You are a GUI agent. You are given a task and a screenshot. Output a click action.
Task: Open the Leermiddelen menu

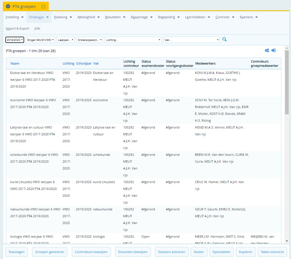[x=198, y=17]
